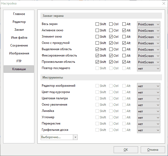The width and height of the screenshot is (168, 156).
Task: Click the Перекрестие label
Action: coord(51,123)
